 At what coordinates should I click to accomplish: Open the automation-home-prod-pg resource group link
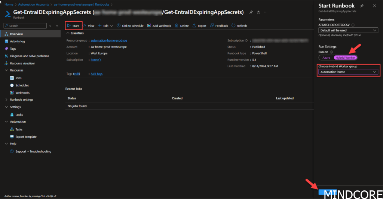pyautogui.click(x=111, y=40)
